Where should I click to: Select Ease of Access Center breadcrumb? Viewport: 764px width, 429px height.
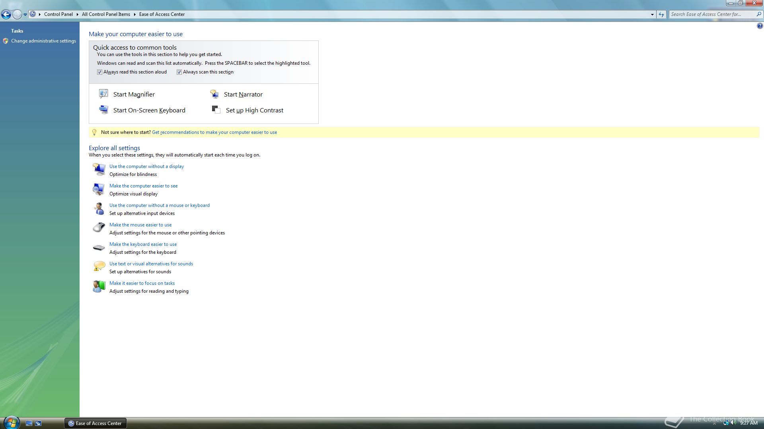coord(162,14)
